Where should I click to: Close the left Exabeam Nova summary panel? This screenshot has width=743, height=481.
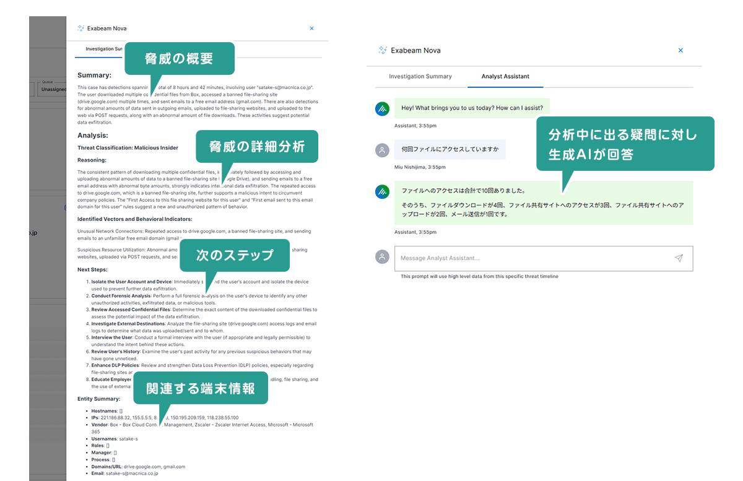click(311, 28)
